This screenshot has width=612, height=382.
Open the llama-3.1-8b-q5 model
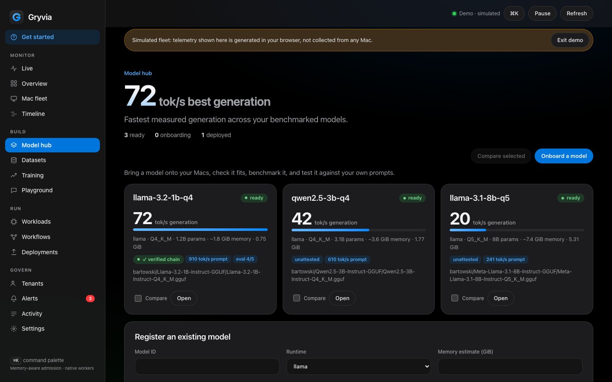(x=501, y=298)
